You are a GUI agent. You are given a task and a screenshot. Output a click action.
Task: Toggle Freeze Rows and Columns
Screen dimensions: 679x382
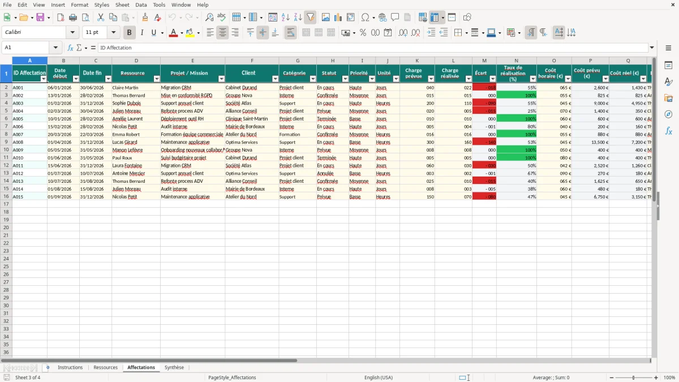click(x=435, y=18)
